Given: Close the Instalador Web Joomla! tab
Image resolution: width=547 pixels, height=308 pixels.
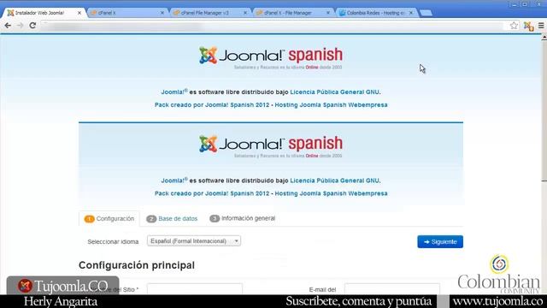Looking at the screenshot, I should tap(79, 13).
